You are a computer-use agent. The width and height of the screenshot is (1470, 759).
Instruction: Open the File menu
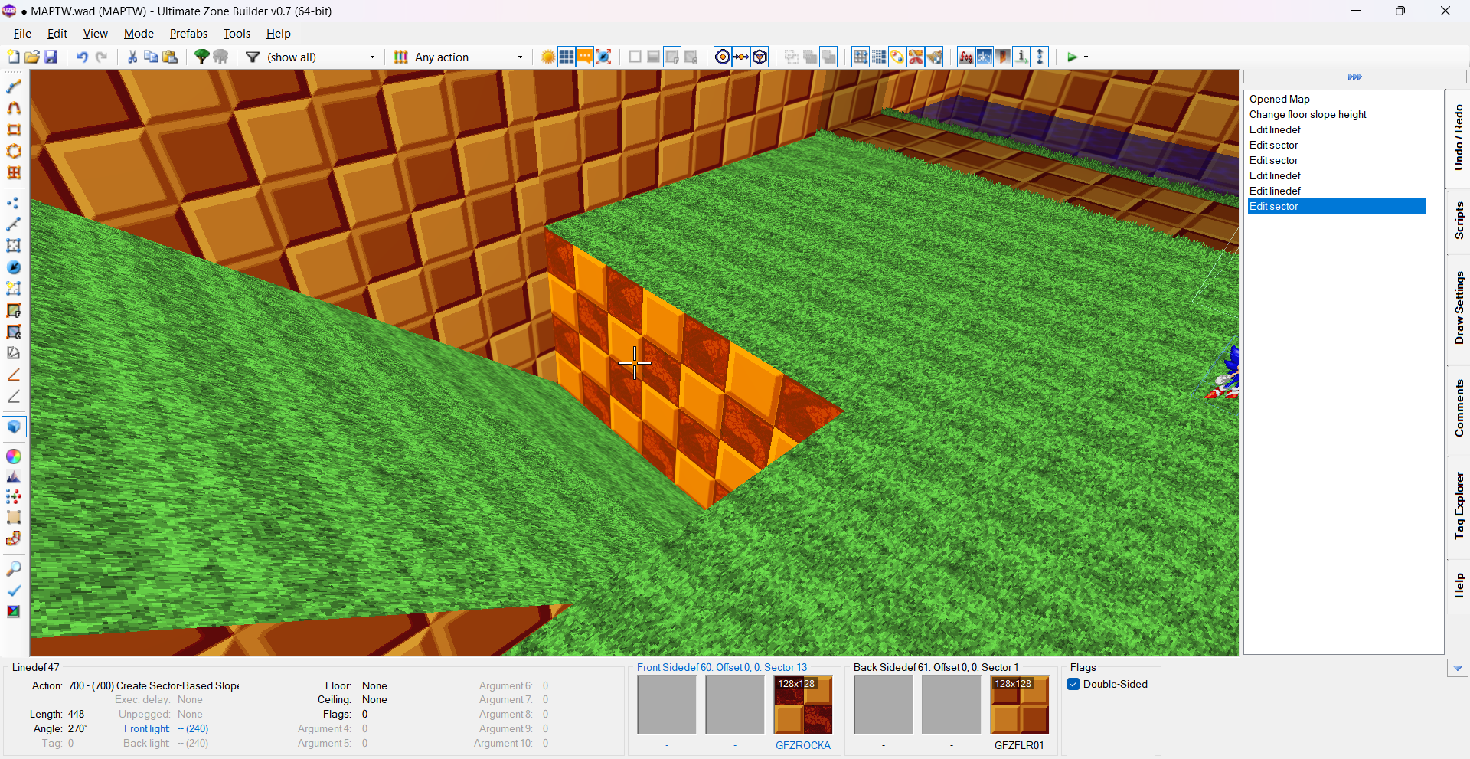coord(22,34)
